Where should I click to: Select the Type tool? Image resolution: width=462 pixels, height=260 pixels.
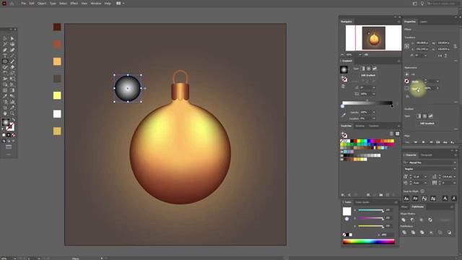tap(5, 56)
